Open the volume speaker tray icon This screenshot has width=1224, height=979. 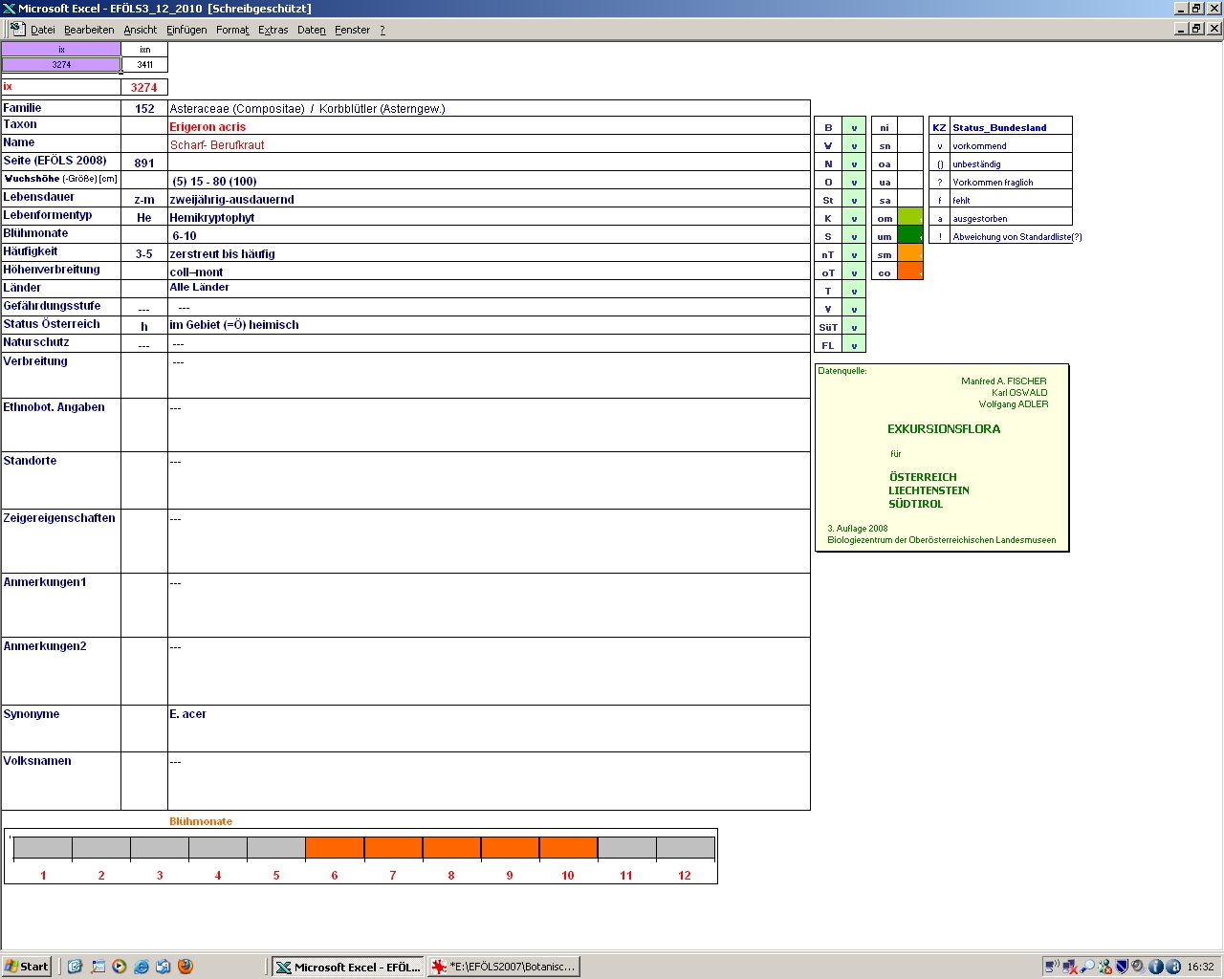1139,967
